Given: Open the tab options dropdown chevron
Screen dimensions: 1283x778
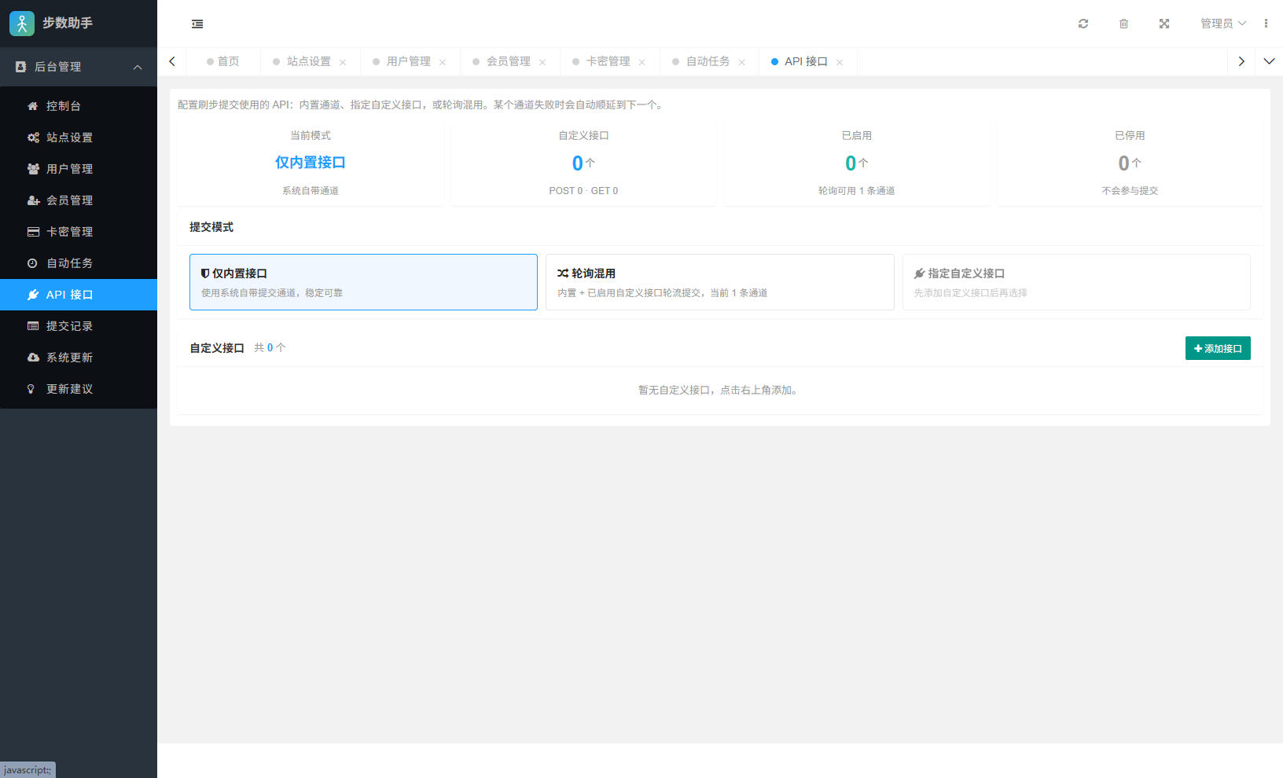Looking at the screenshot, I should (1269, 61).
